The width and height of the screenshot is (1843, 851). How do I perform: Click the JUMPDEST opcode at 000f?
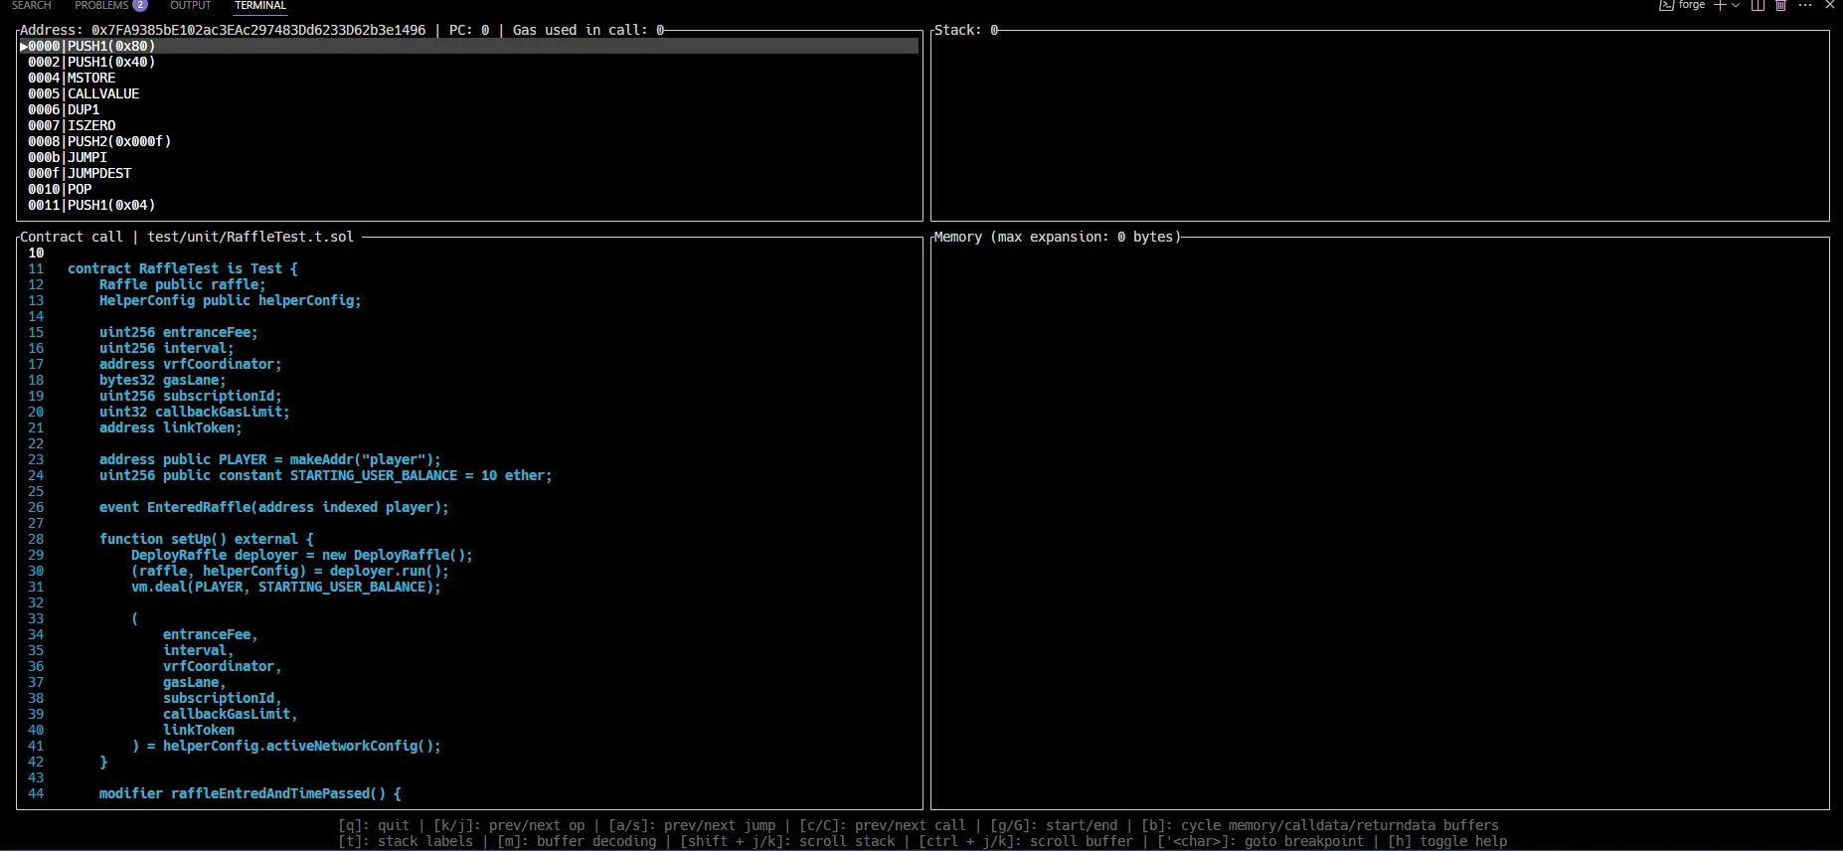click(99, 173)
